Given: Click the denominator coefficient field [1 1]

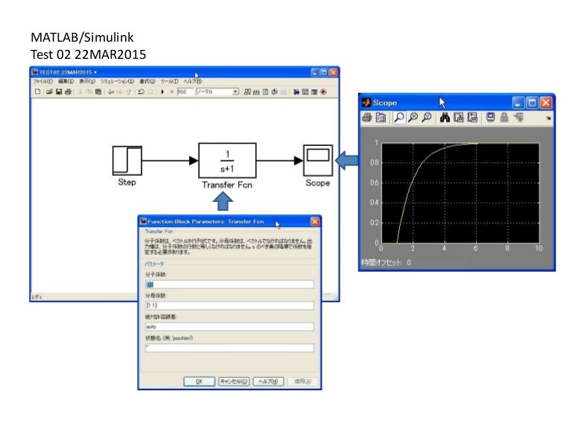Looking at the screenshot, I should click(x=229, y=305).
